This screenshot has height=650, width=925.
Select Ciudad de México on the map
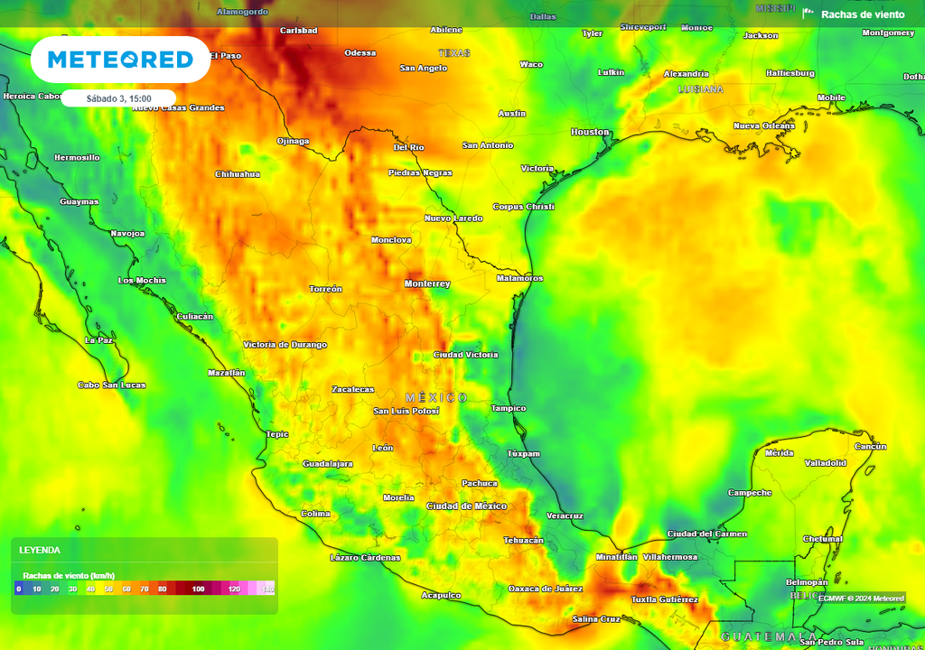(466, 506)
